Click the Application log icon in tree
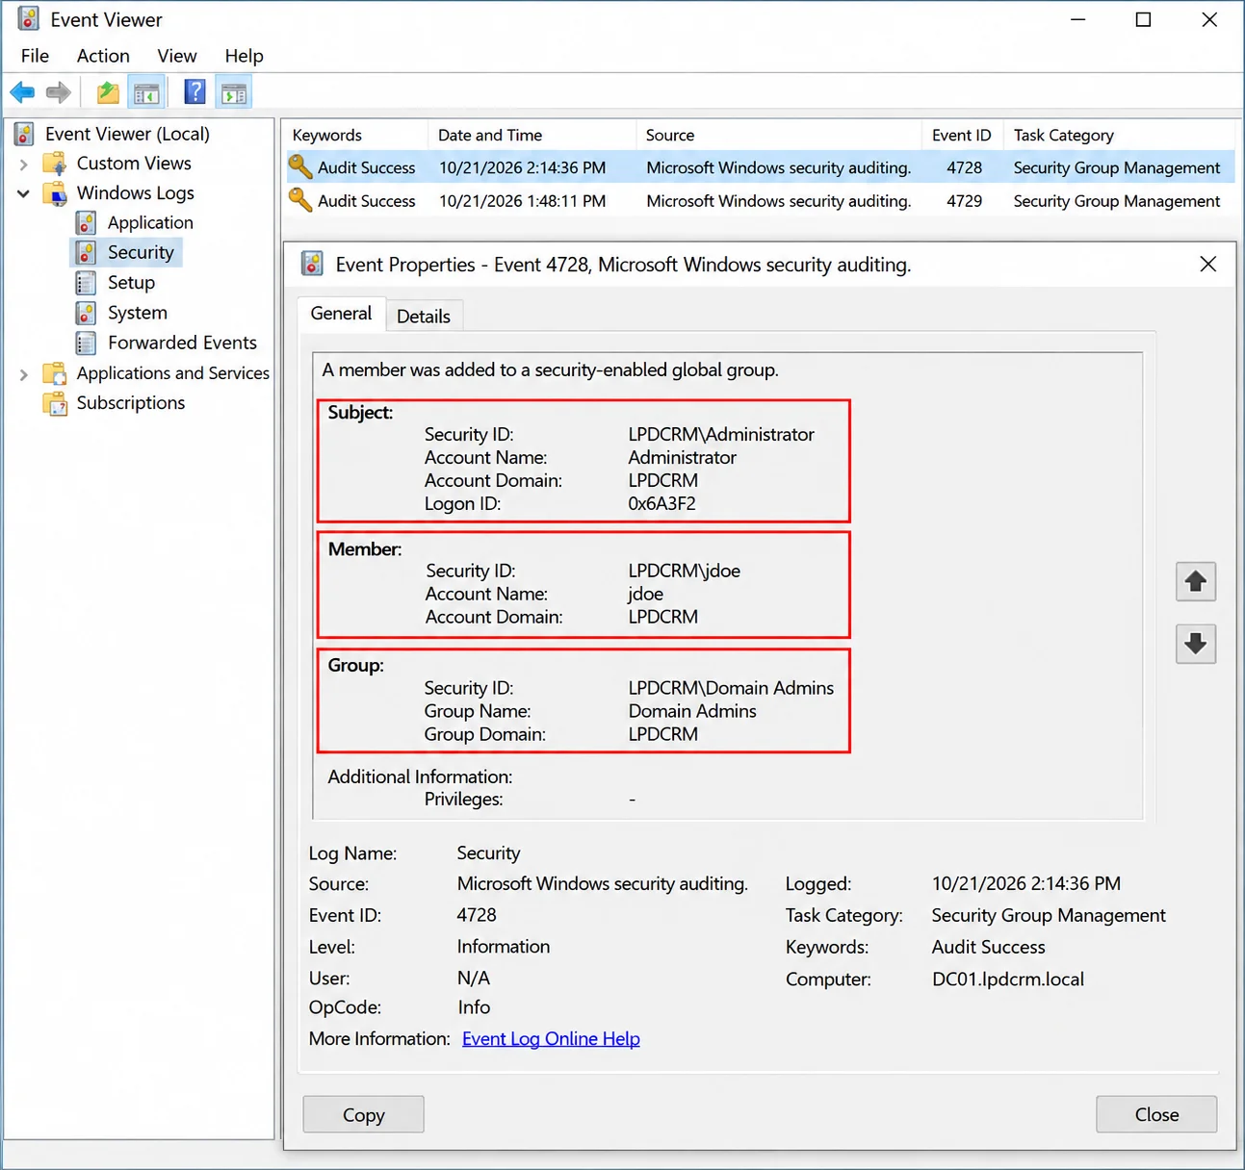 86,223
